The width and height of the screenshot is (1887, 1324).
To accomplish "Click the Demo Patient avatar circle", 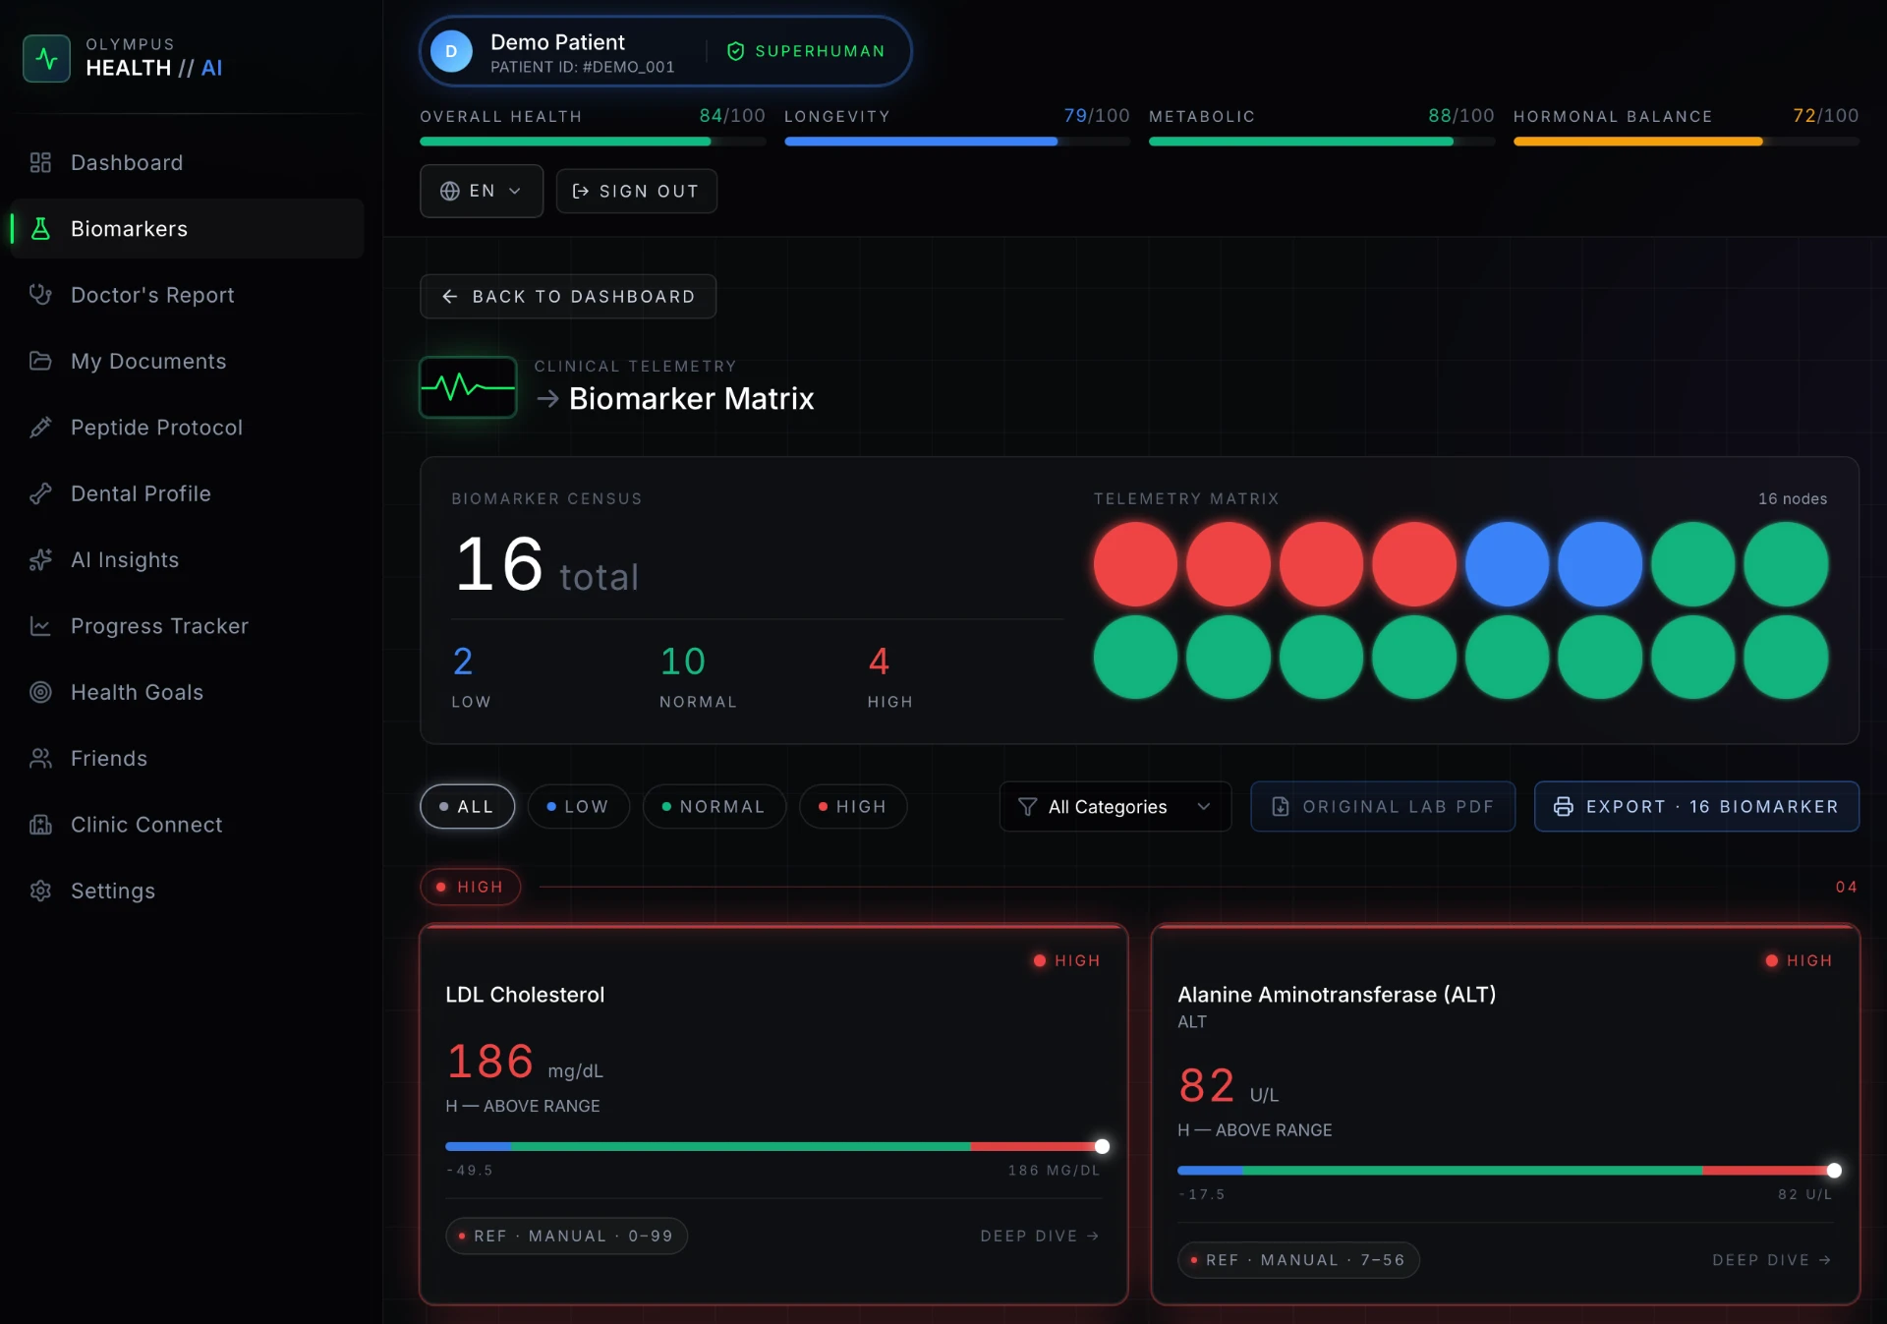I will tap(451, 51).
